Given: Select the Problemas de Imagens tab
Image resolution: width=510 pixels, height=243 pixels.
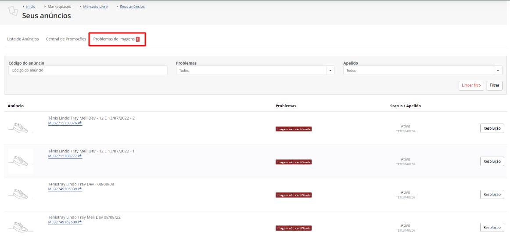Looking at the screenshot, I should click(x=116, y=39).
